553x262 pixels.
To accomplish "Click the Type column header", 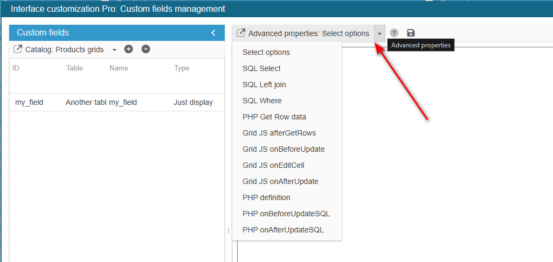I will pyautogui.click(x=182, y=68).
